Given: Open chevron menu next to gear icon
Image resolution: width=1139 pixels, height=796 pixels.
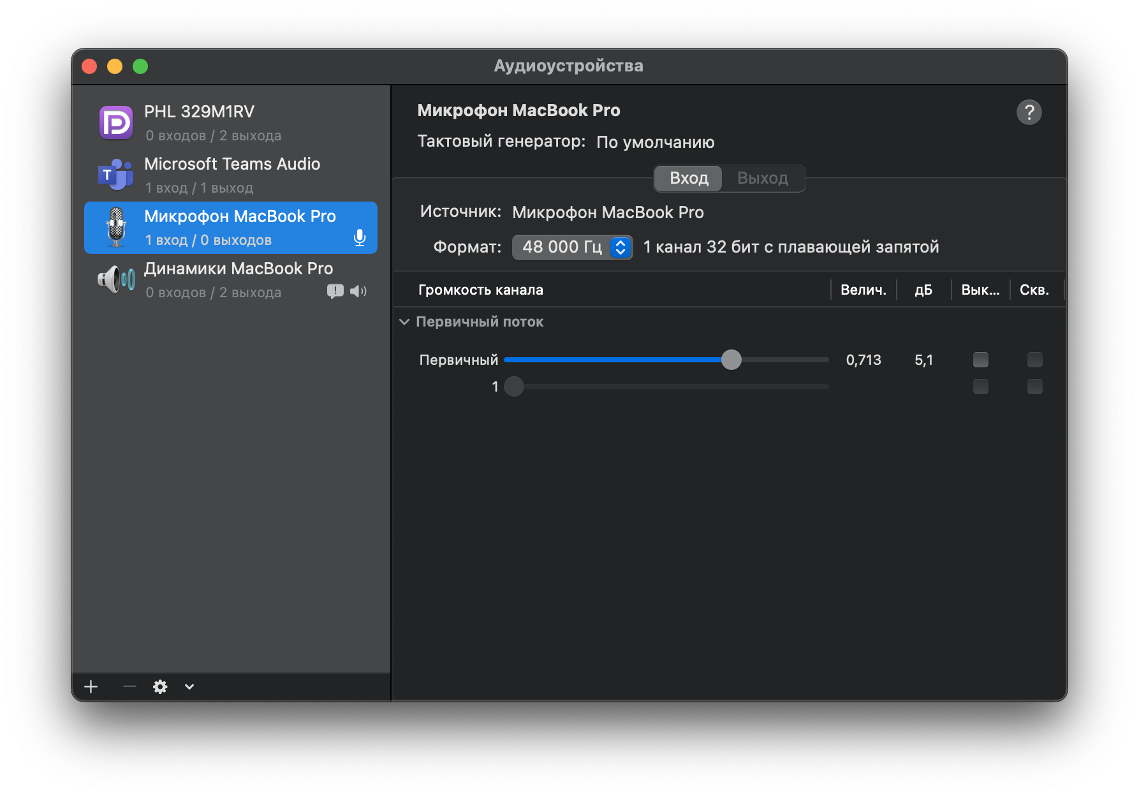Looking at the screenshot, I should [189, 686].
